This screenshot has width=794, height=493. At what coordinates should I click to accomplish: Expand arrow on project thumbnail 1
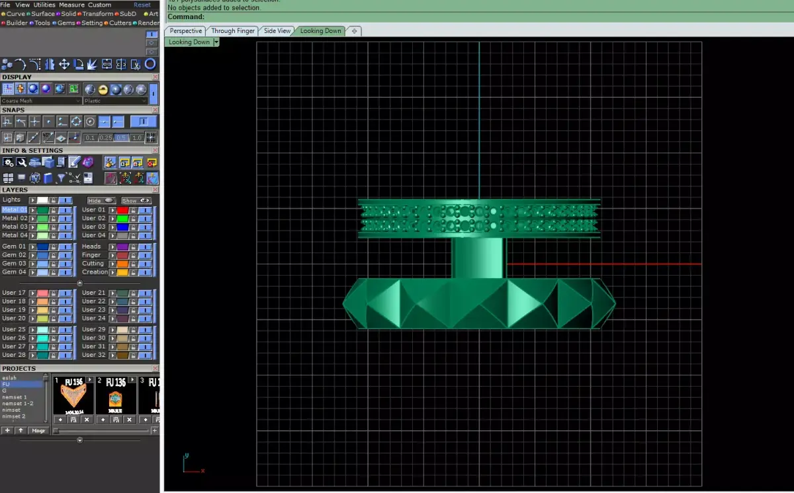[x=90, y=379]
